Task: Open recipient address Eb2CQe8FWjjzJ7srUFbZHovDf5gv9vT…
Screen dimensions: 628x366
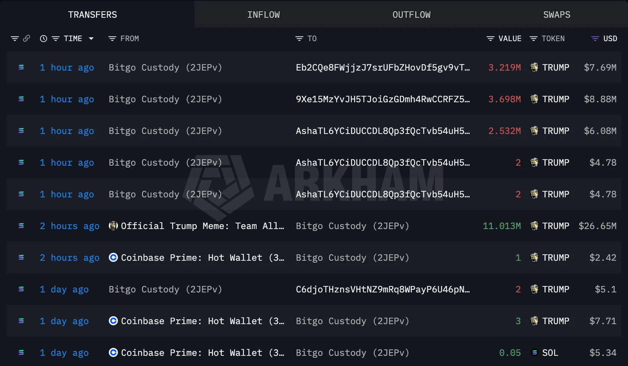Action: 383,68
